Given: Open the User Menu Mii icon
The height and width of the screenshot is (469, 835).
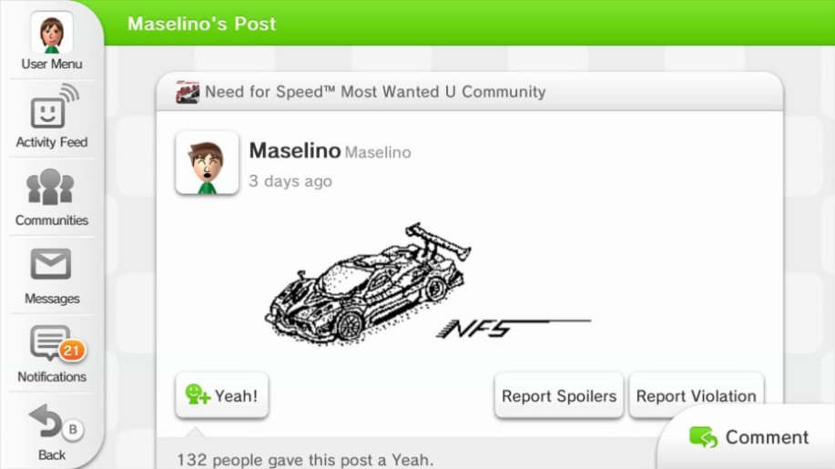Looking at the screenshot, I should pyautogui.click(x=52, y=33).
